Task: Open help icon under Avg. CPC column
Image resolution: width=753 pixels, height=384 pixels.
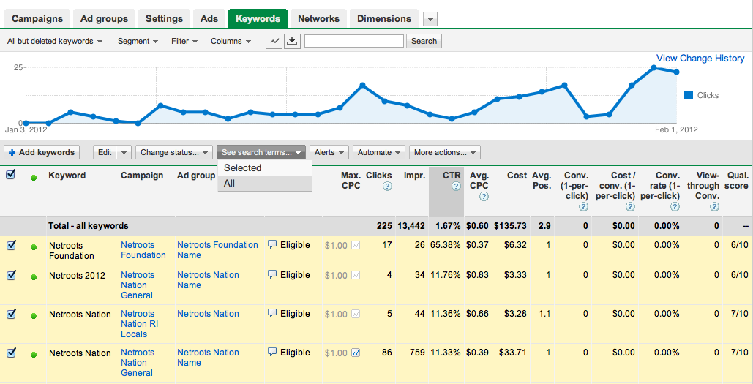Action: coord(484,196)
